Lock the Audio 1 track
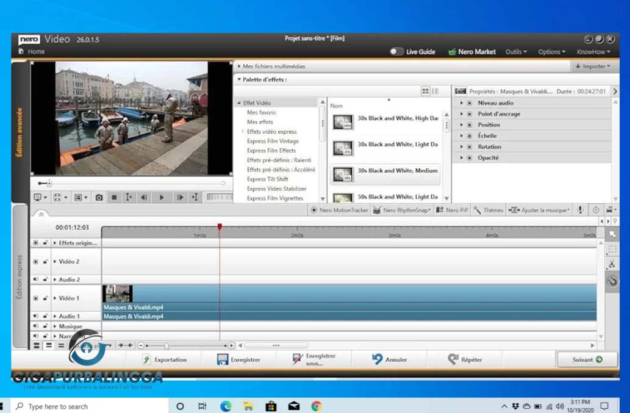The width and height of the screenshot is (630, 413). click(x=45, y=316)
